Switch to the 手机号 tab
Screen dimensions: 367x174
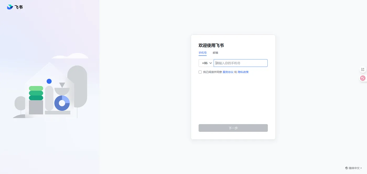(202, 53)
